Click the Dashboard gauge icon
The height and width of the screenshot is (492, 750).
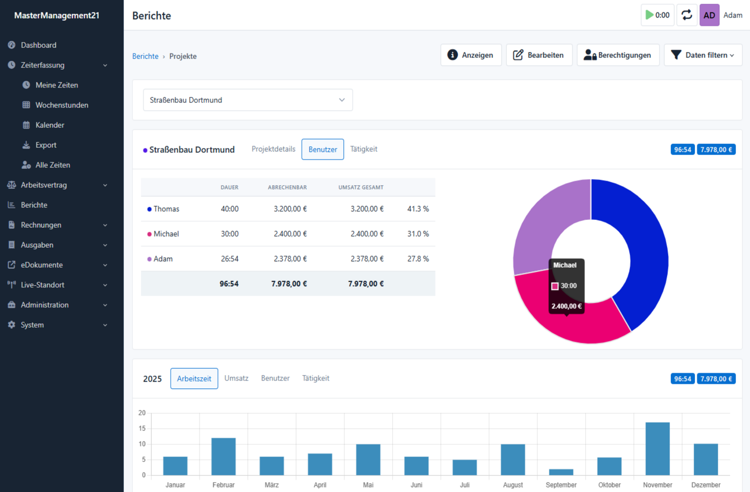[12, 45]
